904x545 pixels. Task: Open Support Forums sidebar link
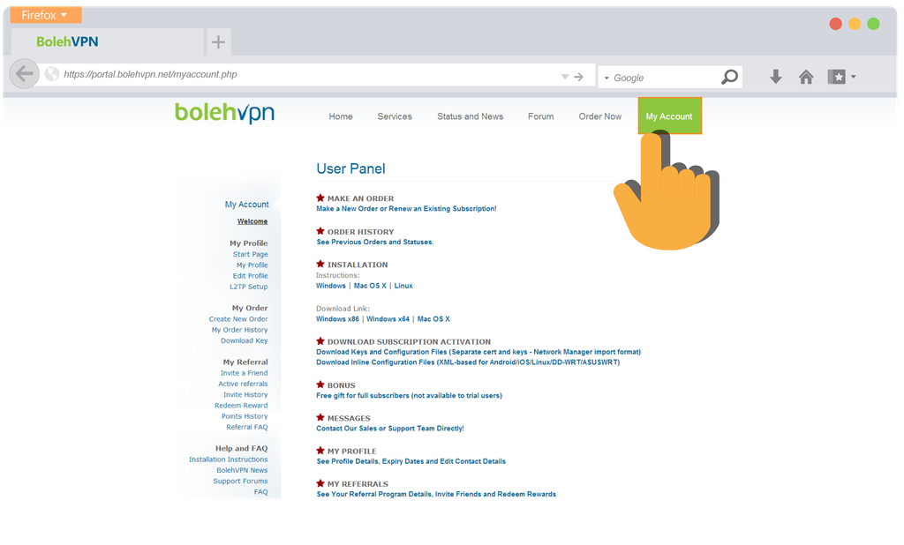[x=240, y=481]
